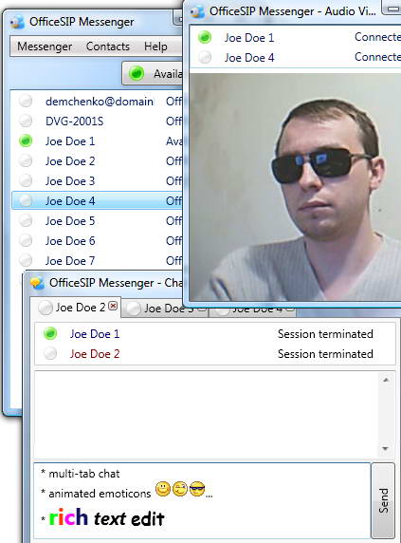Click Joe Doe 1 in Audio Video participants

(x=249, y=37)
